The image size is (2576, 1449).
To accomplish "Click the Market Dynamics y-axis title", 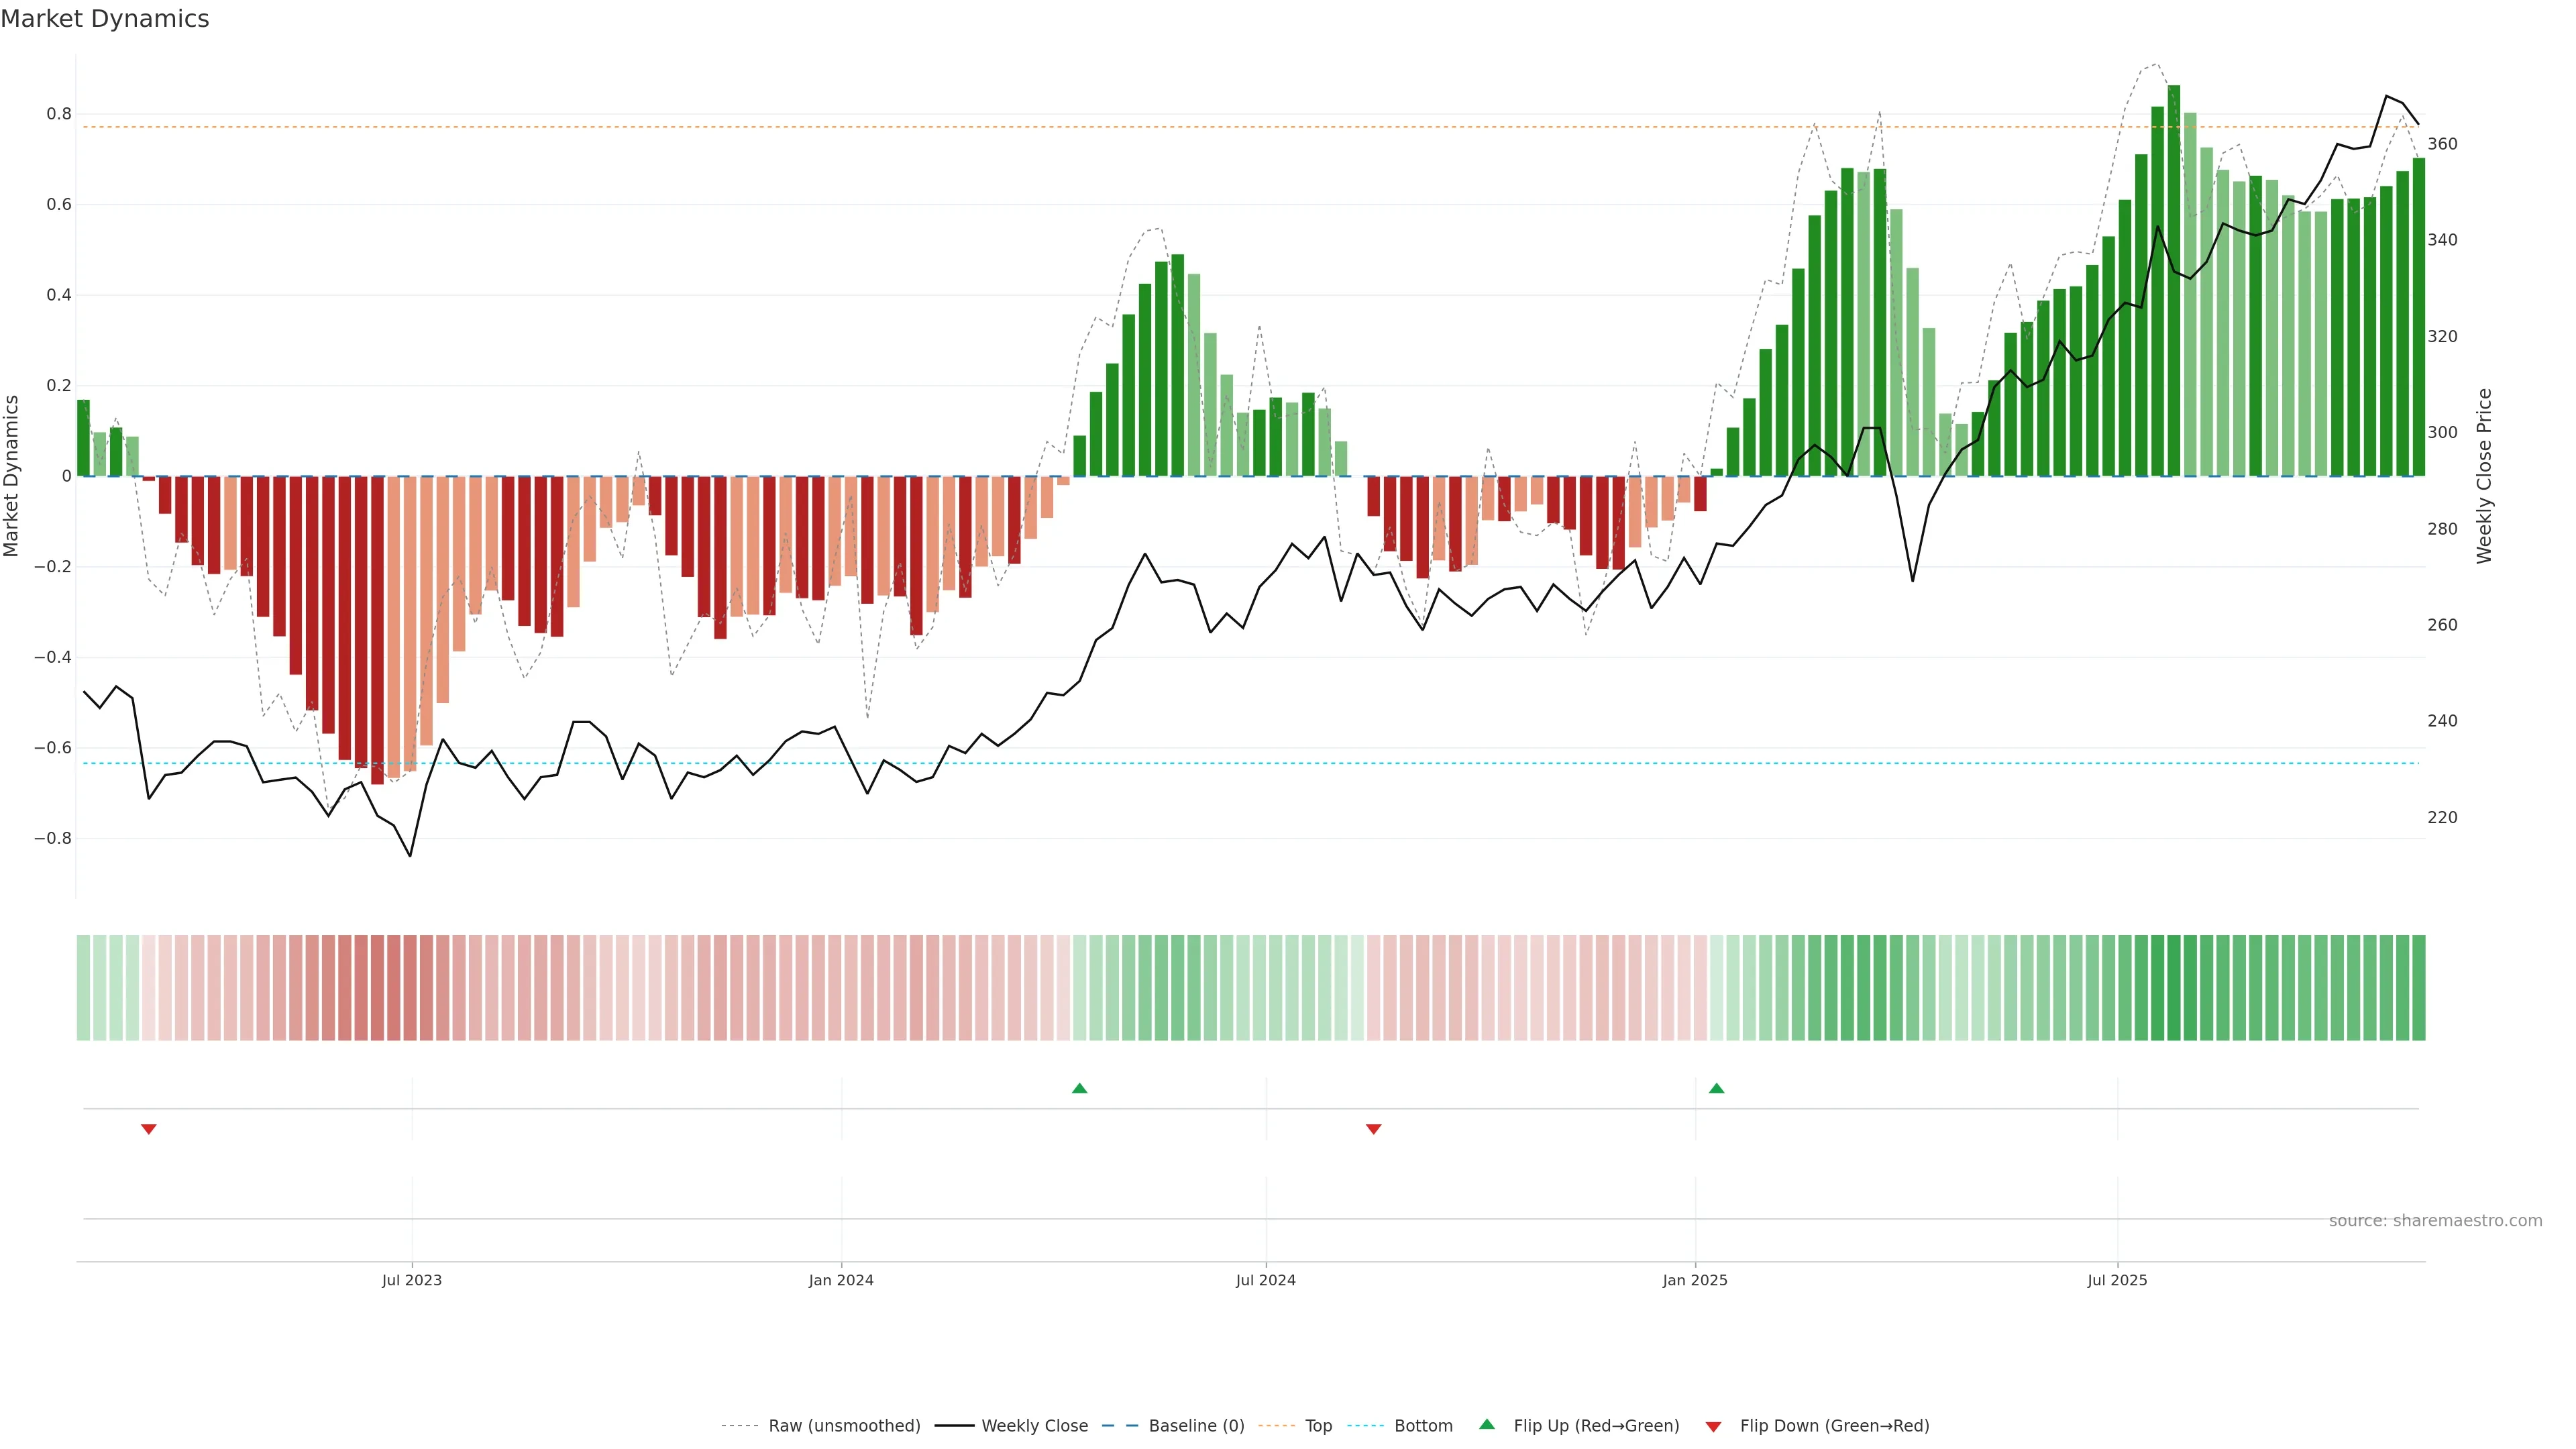I will 12,476.
